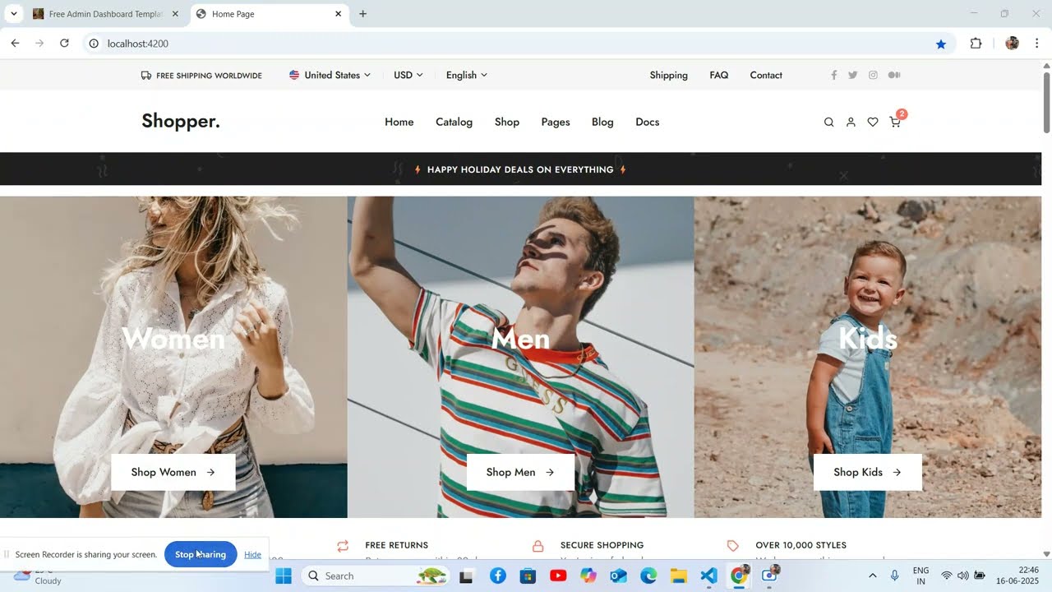Open Outlook from taskbar

click(618, 576)
